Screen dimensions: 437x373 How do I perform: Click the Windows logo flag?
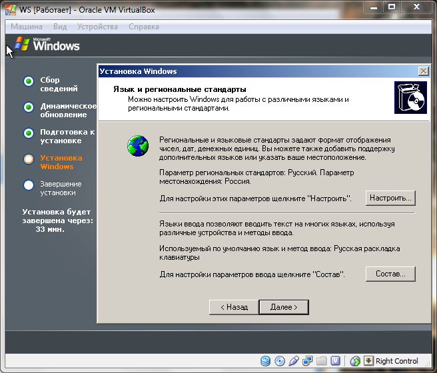tap(22, 44)
